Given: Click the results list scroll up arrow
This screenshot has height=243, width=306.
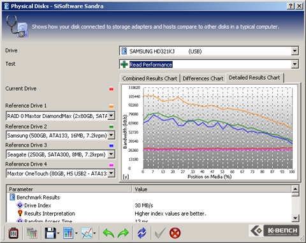Looking at the screenshot, I should [295, 189].
